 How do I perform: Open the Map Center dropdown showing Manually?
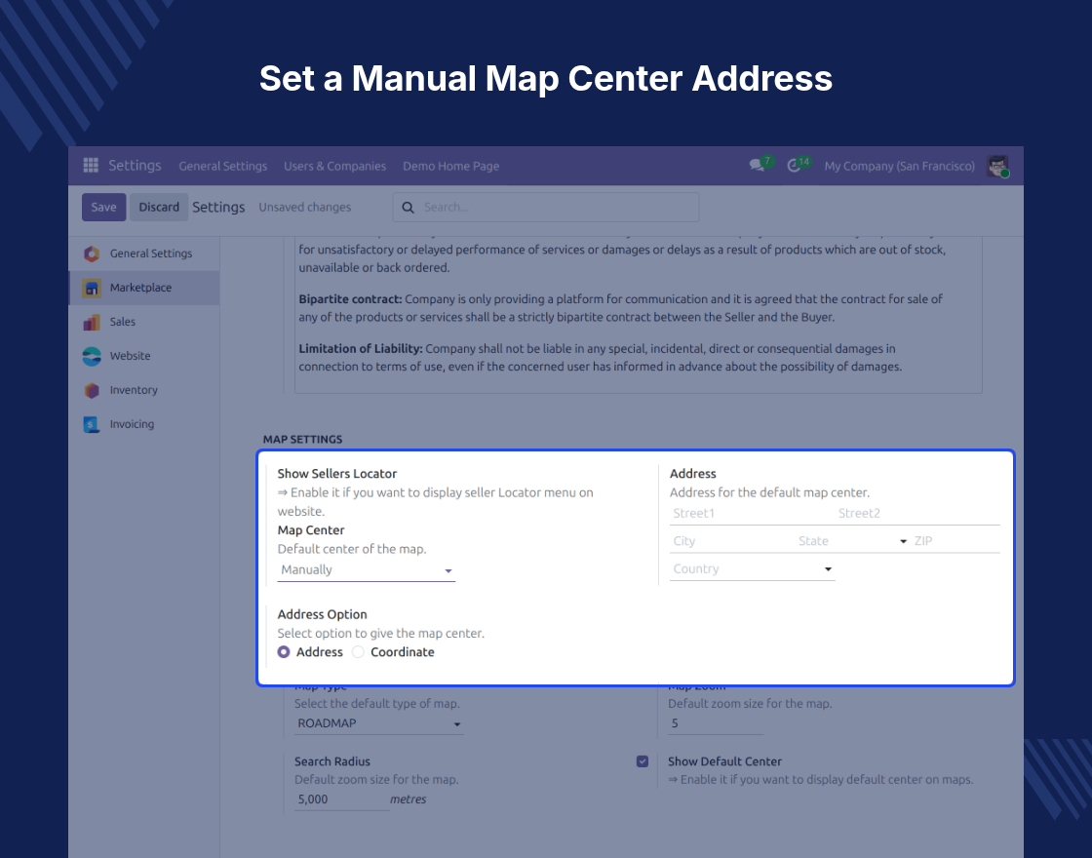[367, 569]
